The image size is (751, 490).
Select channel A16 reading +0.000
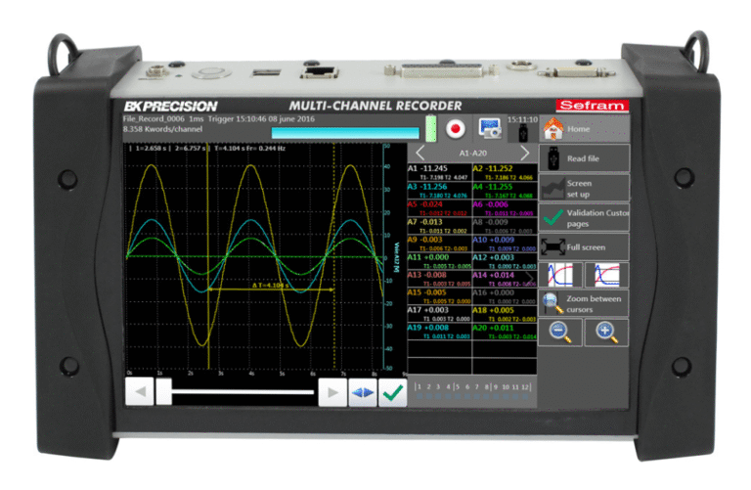(505, 296)
